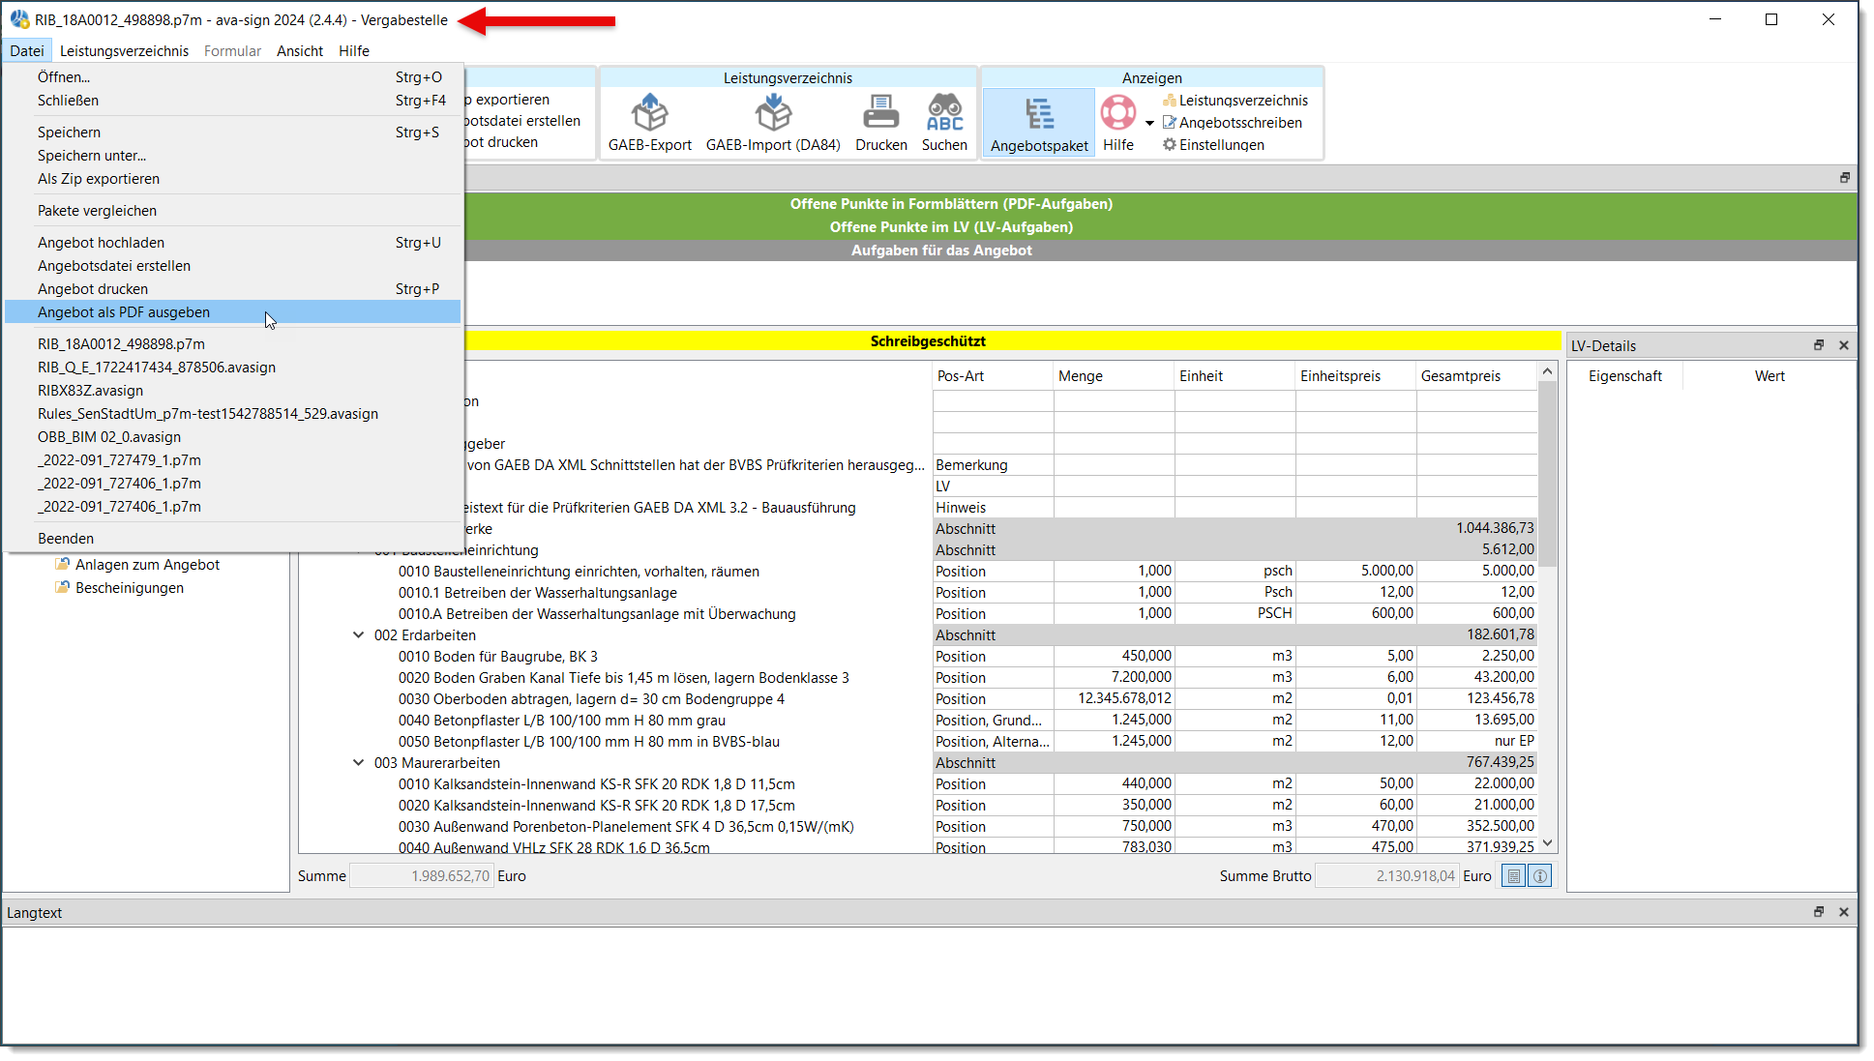Collapse the 002 Erdarbeiten section
The height and width of the screenshot is (1061, 1874).
pyautogui.click(x=358, y=635)
